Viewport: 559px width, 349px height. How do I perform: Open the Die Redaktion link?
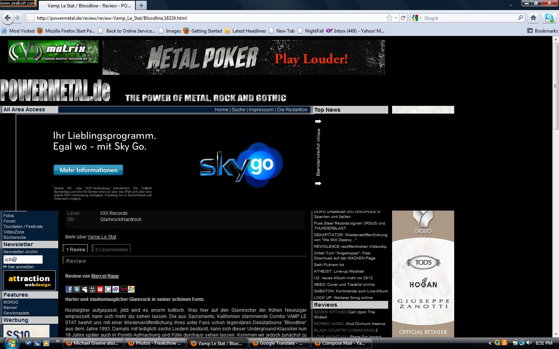pyautogui.click(x=292, y=110)
